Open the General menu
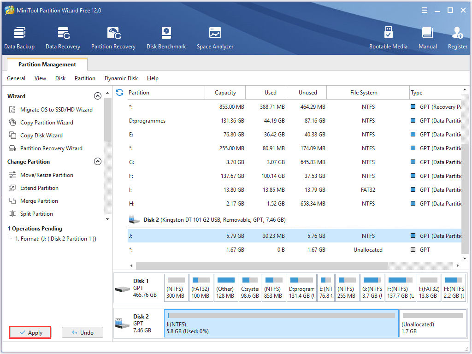Image resolution: width=472 pixels, height=354 pixels. (16, 78)
